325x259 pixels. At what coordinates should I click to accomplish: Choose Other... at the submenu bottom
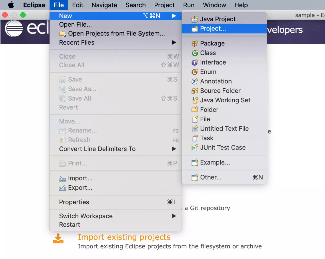click(x=224, y=177)
